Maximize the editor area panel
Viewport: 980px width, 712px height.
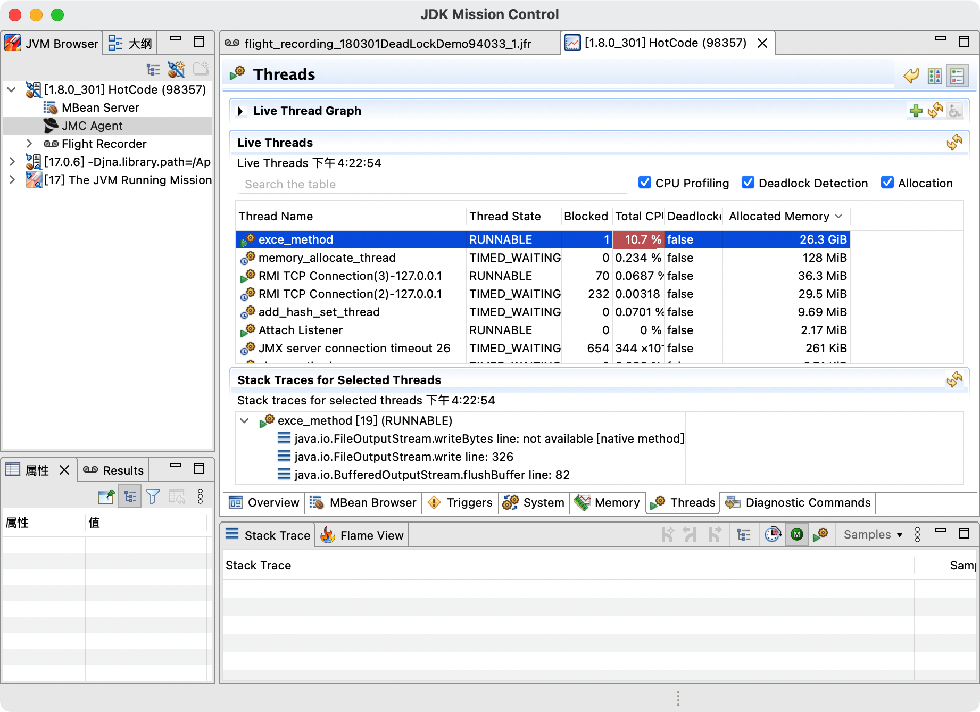[x=964, y=42]
